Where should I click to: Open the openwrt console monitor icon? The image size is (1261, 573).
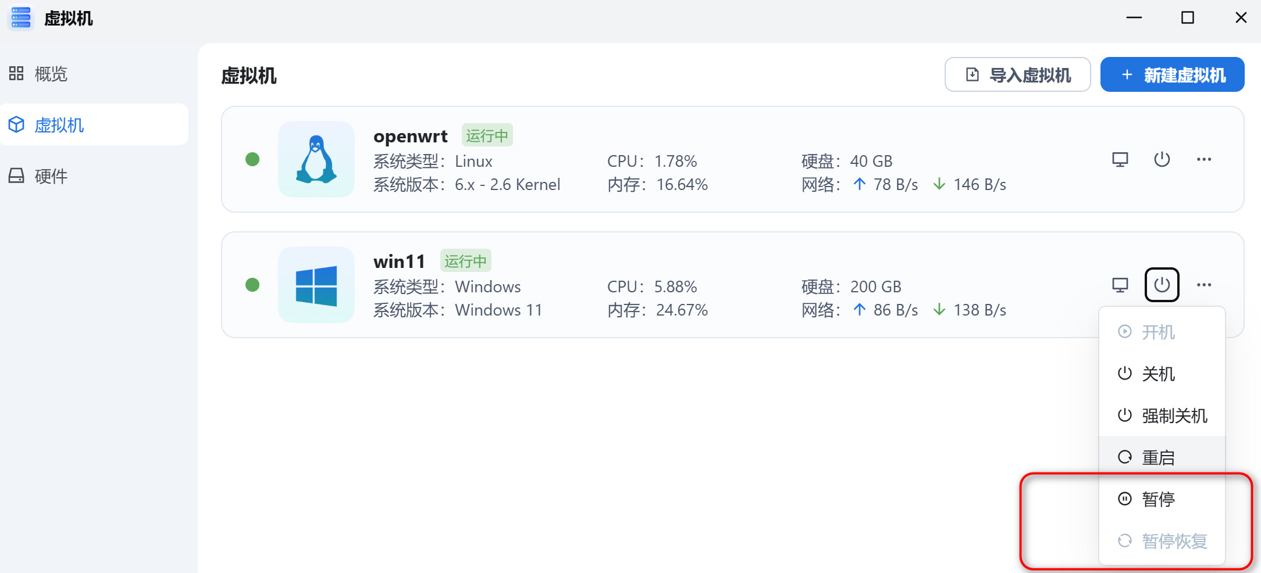click(x=1120, y=159)
